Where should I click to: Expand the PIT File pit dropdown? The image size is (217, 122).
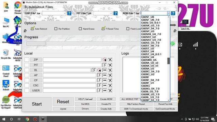click(111, 13)
